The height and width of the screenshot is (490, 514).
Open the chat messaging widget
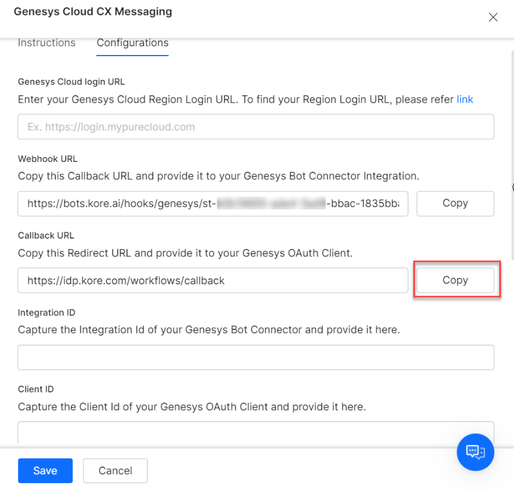[475, 452]
